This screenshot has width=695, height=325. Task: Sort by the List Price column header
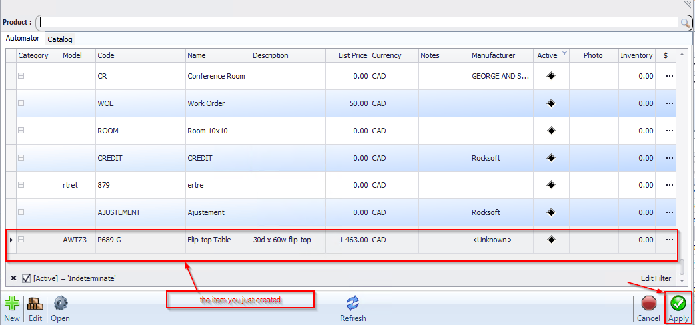coord(347,55)
